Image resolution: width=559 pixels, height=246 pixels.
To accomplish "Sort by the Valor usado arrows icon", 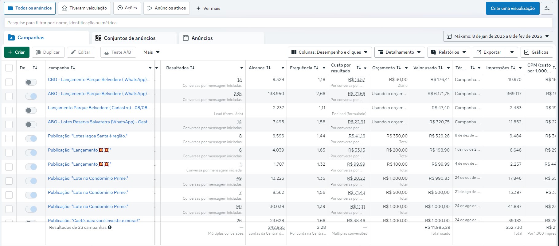I will [440, 68].
